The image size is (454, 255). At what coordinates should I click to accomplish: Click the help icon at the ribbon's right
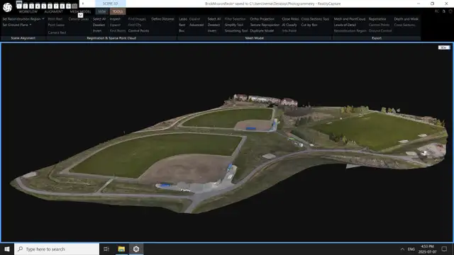pyautogui.click(x=450, y=11)
